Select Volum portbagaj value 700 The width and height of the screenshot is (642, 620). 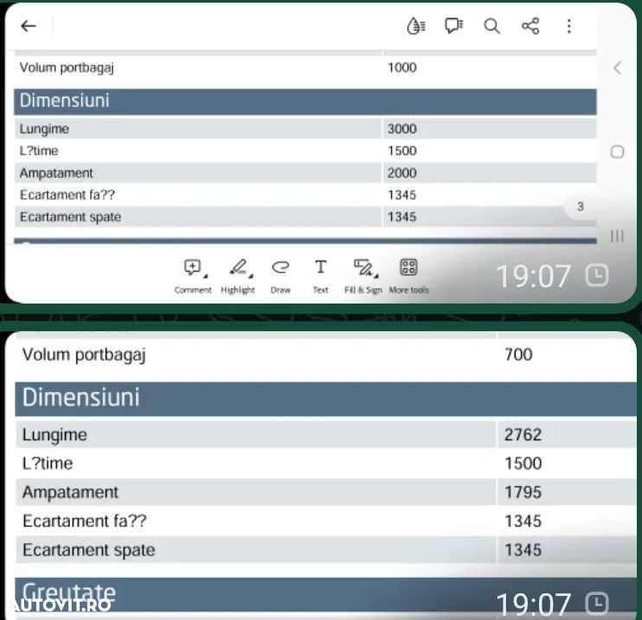(x=518, y=355)
